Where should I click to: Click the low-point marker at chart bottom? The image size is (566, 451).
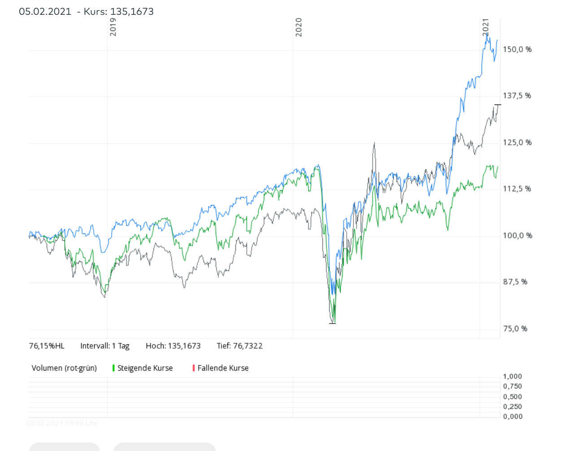point(332,323)
